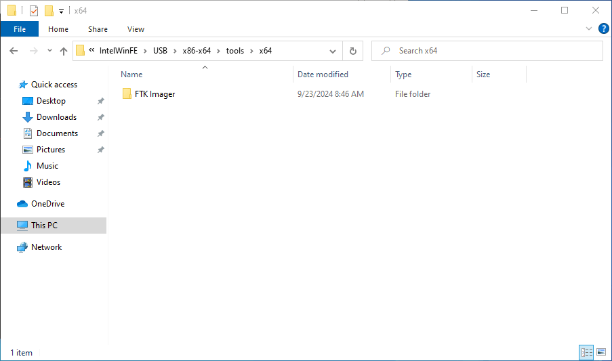Image resolution: width=612 pixels, height=361 pixels.
Task: Expand the ribbon with the chevron
Action: [588, 29]
